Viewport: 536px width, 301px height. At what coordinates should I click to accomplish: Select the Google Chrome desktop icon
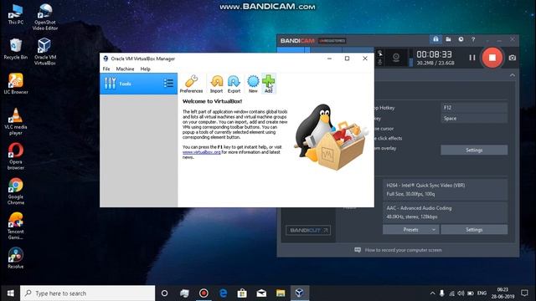[x=16, y=191]
